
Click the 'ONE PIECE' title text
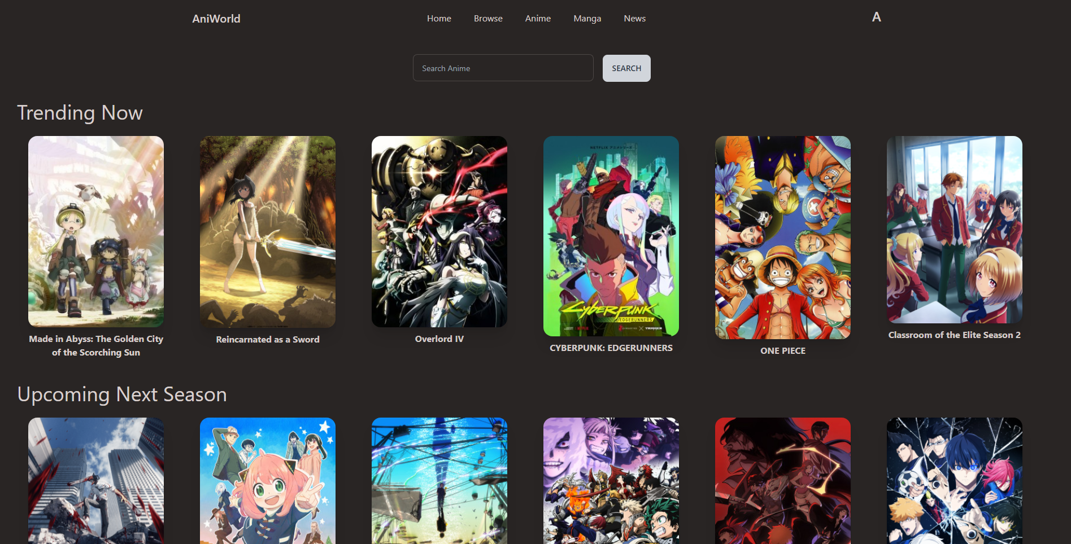pos(783,351)
